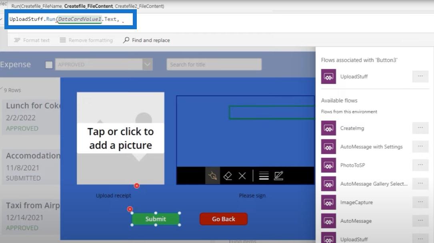Click DataCardValue1 in the formula
The width and height of the screenshot is (434, 243).
coord(80,19)
